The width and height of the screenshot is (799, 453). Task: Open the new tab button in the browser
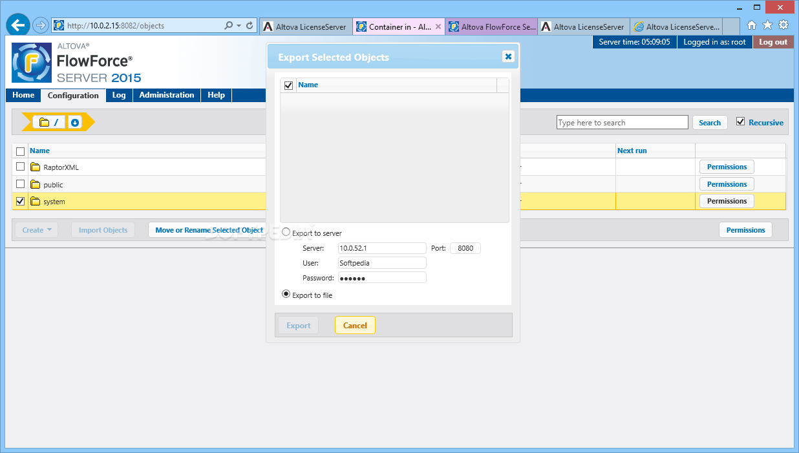pyautogui.click(x=731, y=26)
